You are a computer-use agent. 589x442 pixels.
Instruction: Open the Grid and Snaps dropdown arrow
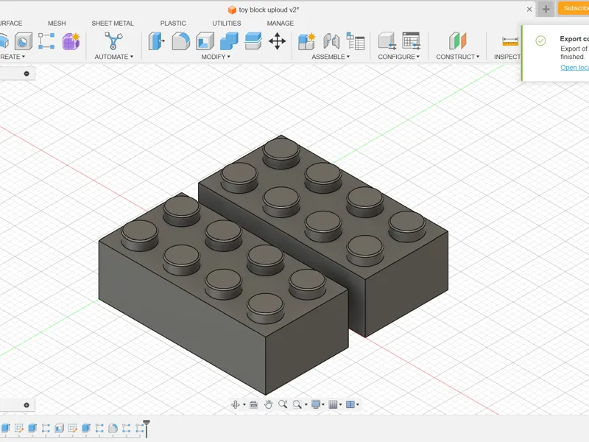(340, 404)
